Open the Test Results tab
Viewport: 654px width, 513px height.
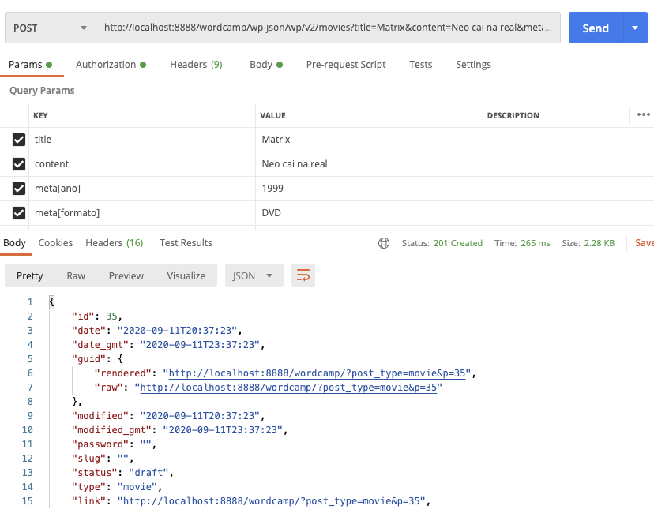coord(186,243)
